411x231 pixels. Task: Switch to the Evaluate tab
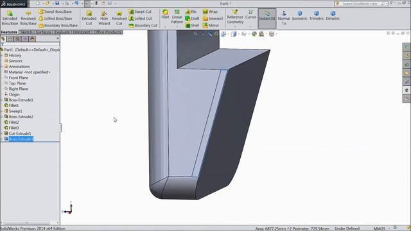62,32
